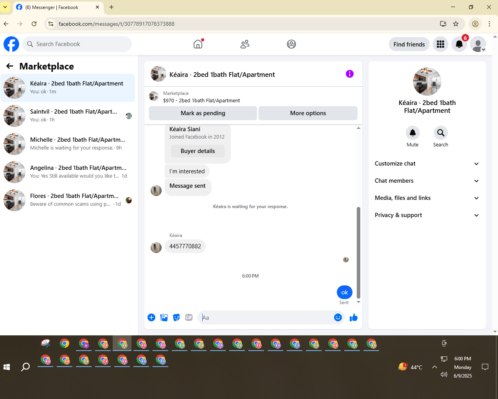
Task: Attach a photo using the image icon
Action: point(164,317)
